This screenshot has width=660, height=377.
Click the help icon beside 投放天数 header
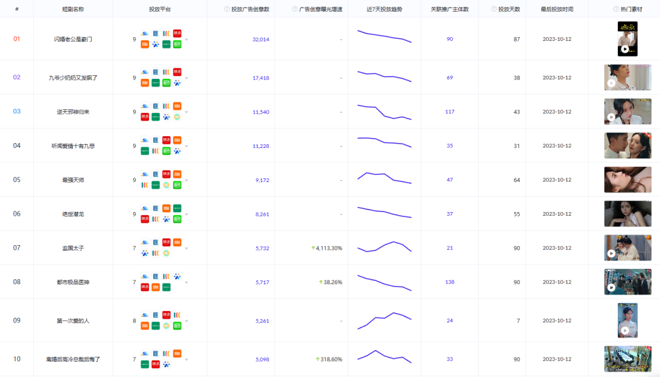(x=494, y=9)
